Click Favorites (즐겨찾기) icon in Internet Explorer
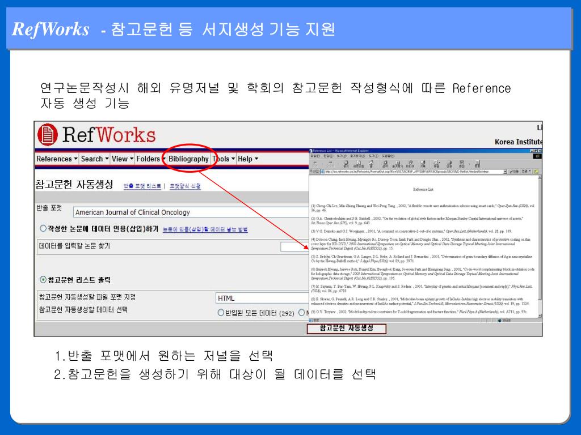The width and height of the screenshot is (581, 435). point(398,164)
